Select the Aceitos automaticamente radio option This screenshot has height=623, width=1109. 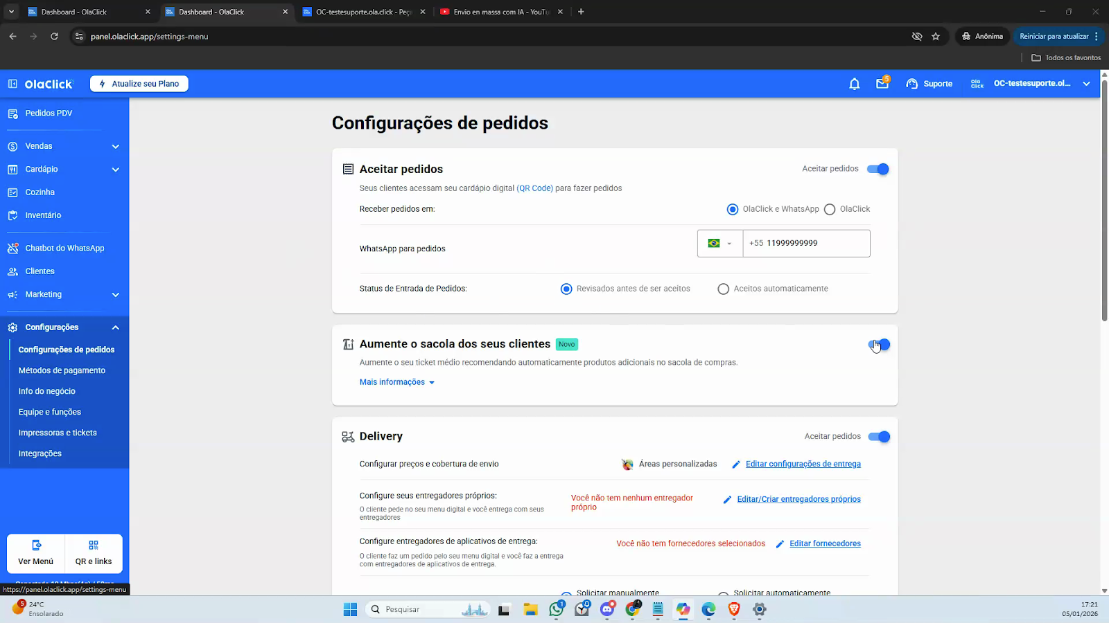click(724, 289)
